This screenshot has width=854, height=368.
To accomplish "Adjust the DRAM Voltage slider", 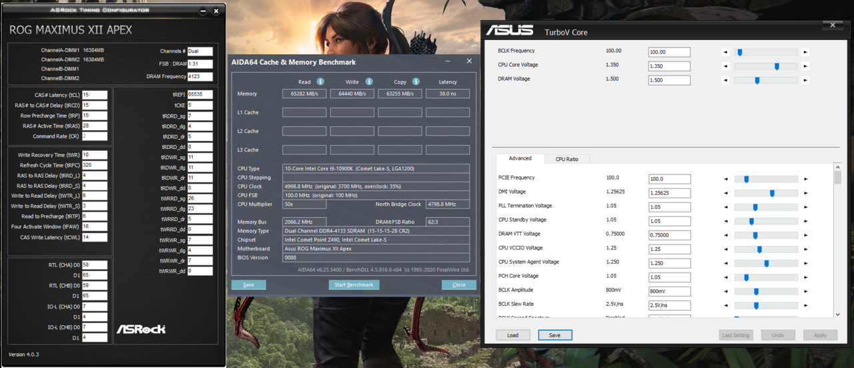I will click(766, 80).
